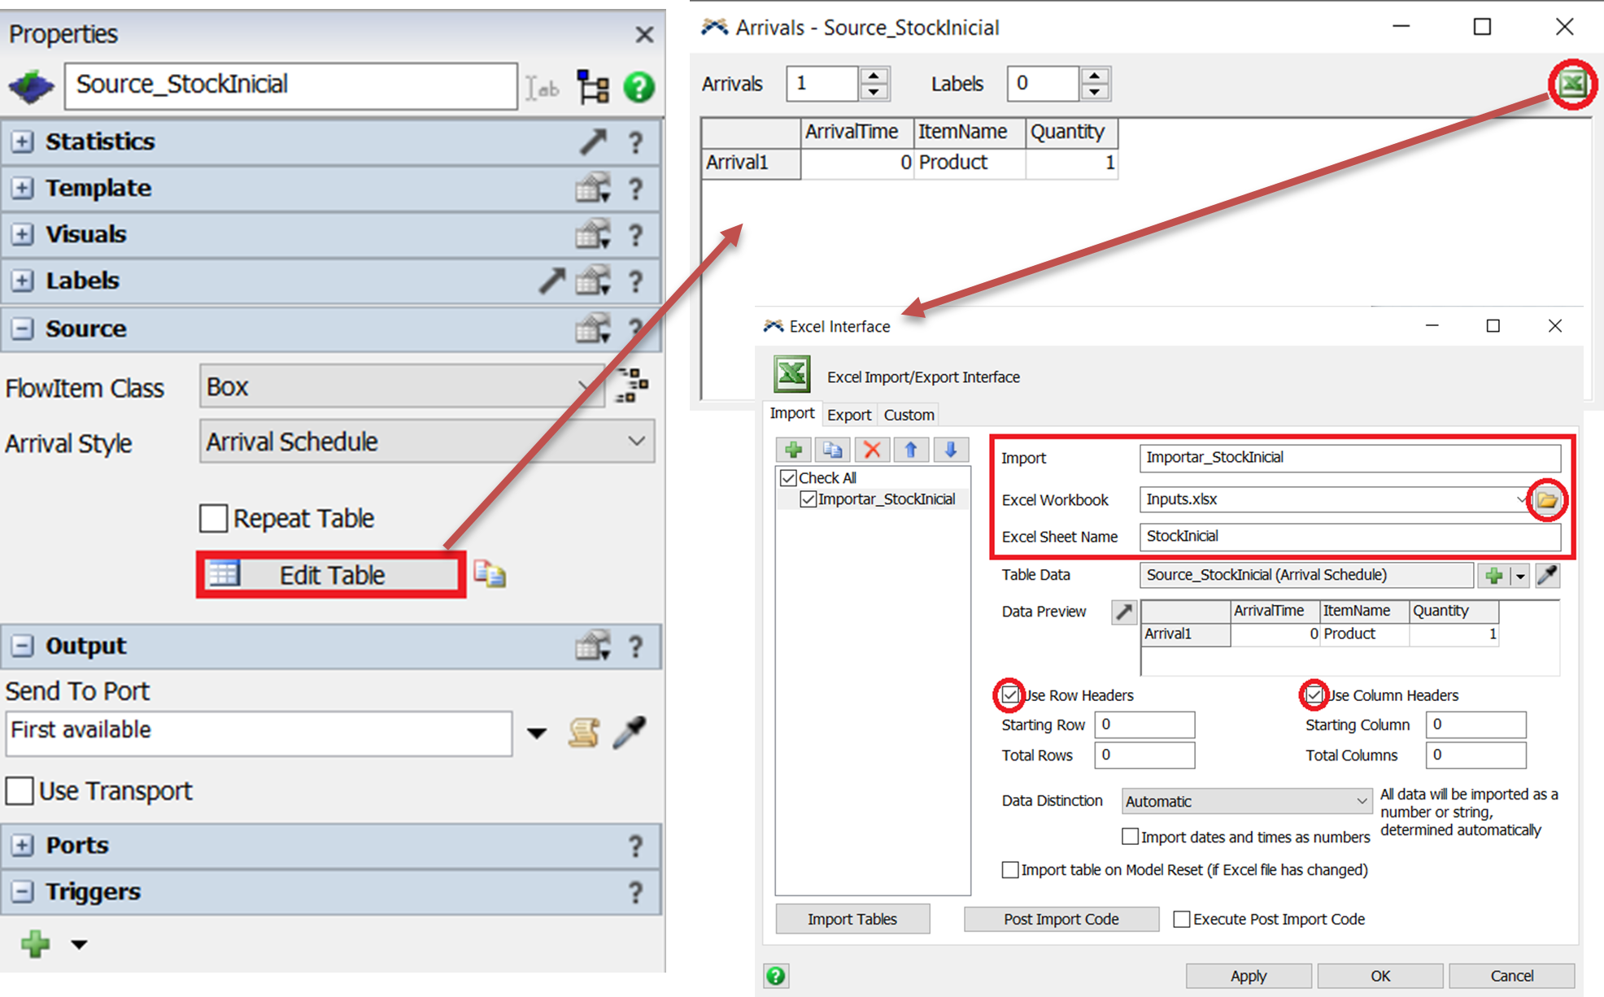
Task: Check Import table on Model Reset
Action: [1010, 870]
